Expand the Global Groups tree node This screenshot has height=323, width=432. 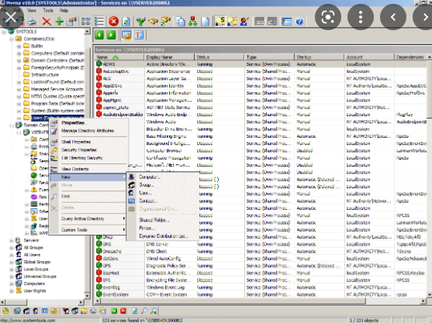click(12, 263)
